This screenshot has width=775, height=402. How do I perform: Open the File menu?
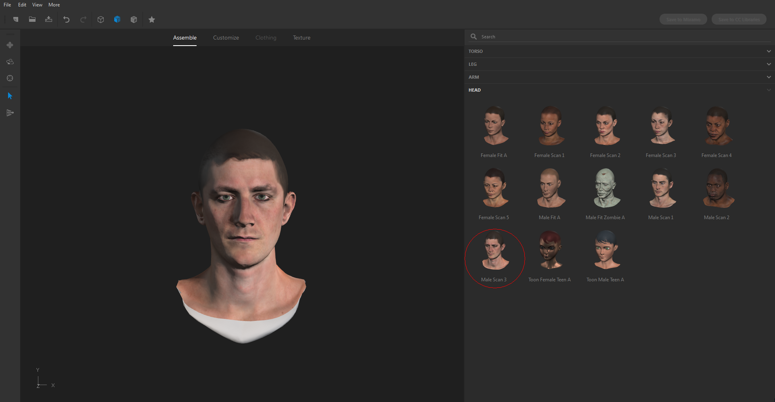pos(7,4)
